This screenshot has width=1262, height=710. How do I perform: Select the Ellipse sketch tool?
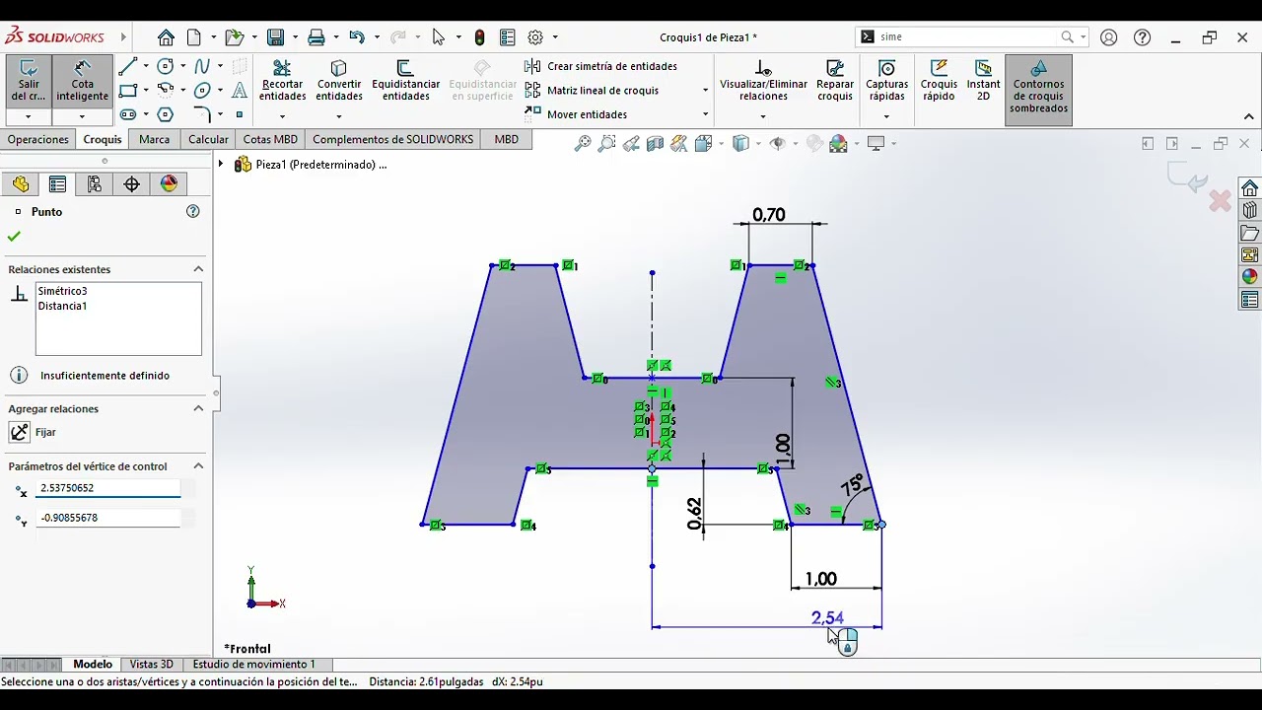(202, 91)
